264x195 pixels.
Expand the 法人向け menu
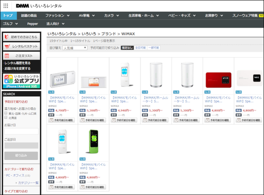coord(55,24)
